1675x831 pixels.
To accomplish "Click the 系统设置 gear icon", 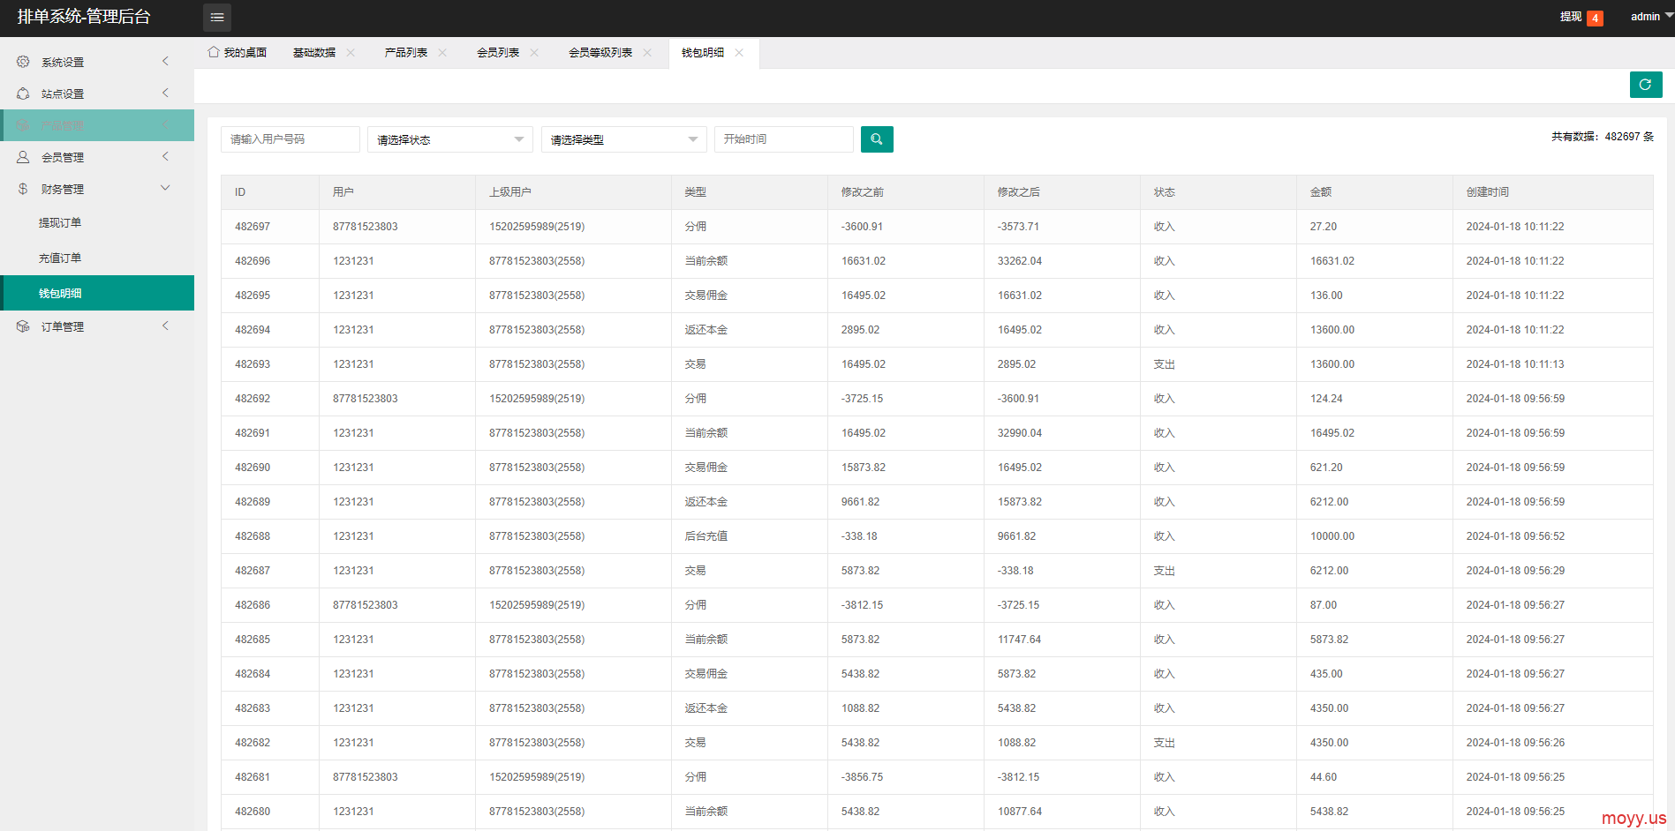I will click(23, 62).
